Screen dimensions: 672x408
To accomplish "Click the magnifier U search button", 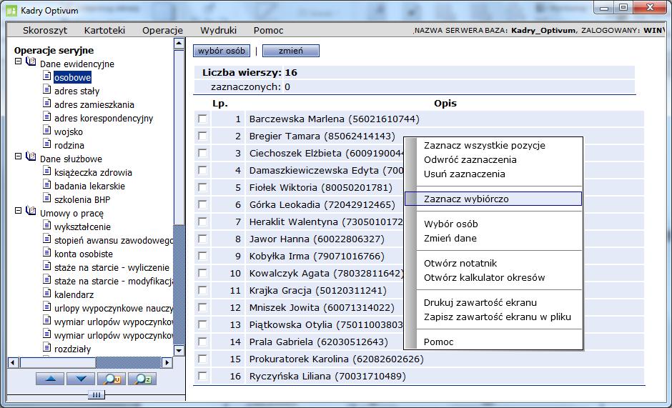I will (x=112, y=379).
